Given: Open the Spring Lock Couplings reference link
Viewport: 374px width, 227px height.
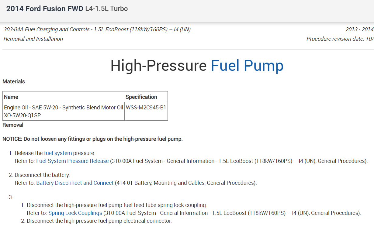Looking at the screenshot, I should pos(75,213).
